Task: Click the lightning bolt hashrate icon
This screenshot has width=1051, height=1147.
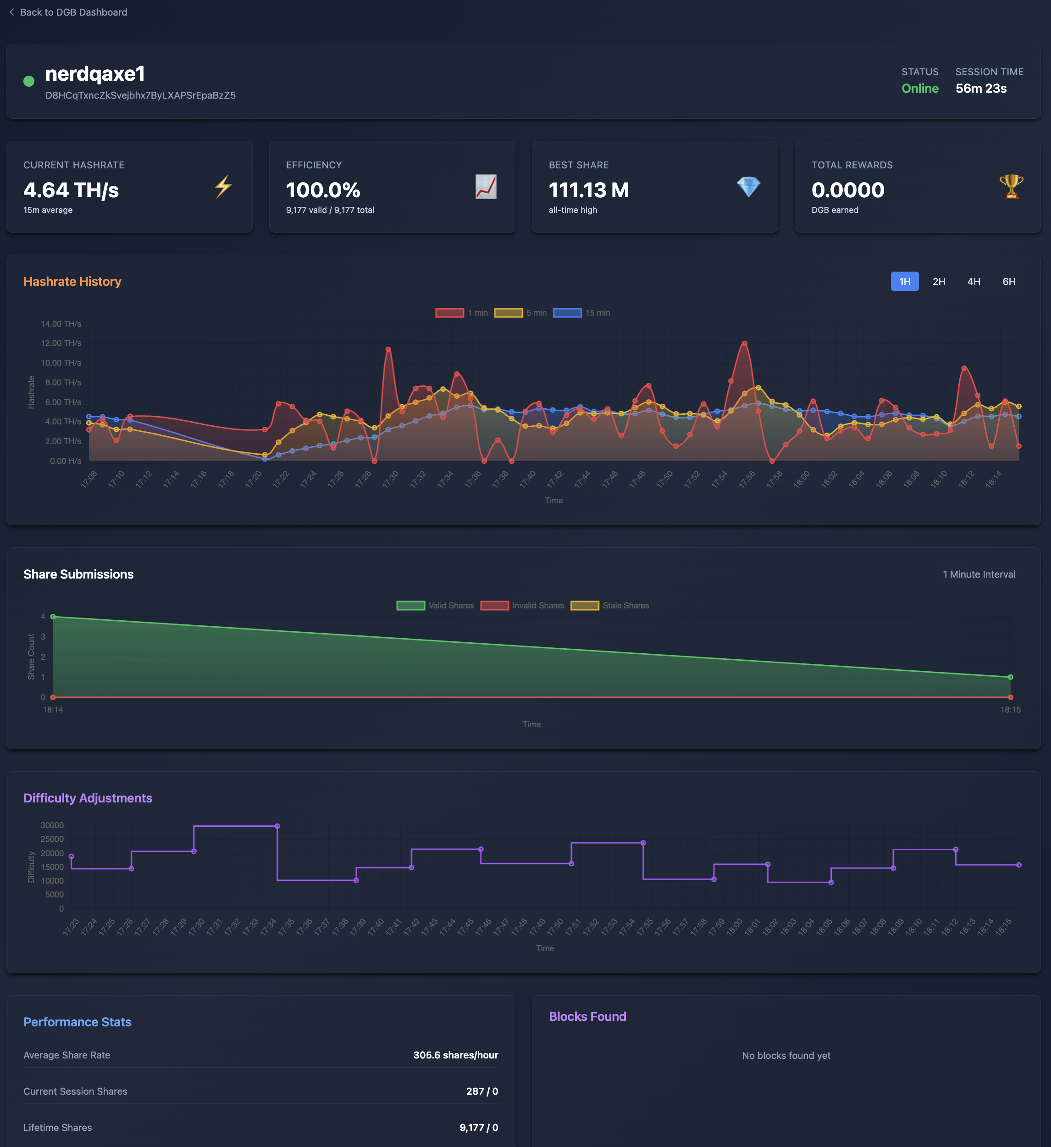Action: (223, 186)
